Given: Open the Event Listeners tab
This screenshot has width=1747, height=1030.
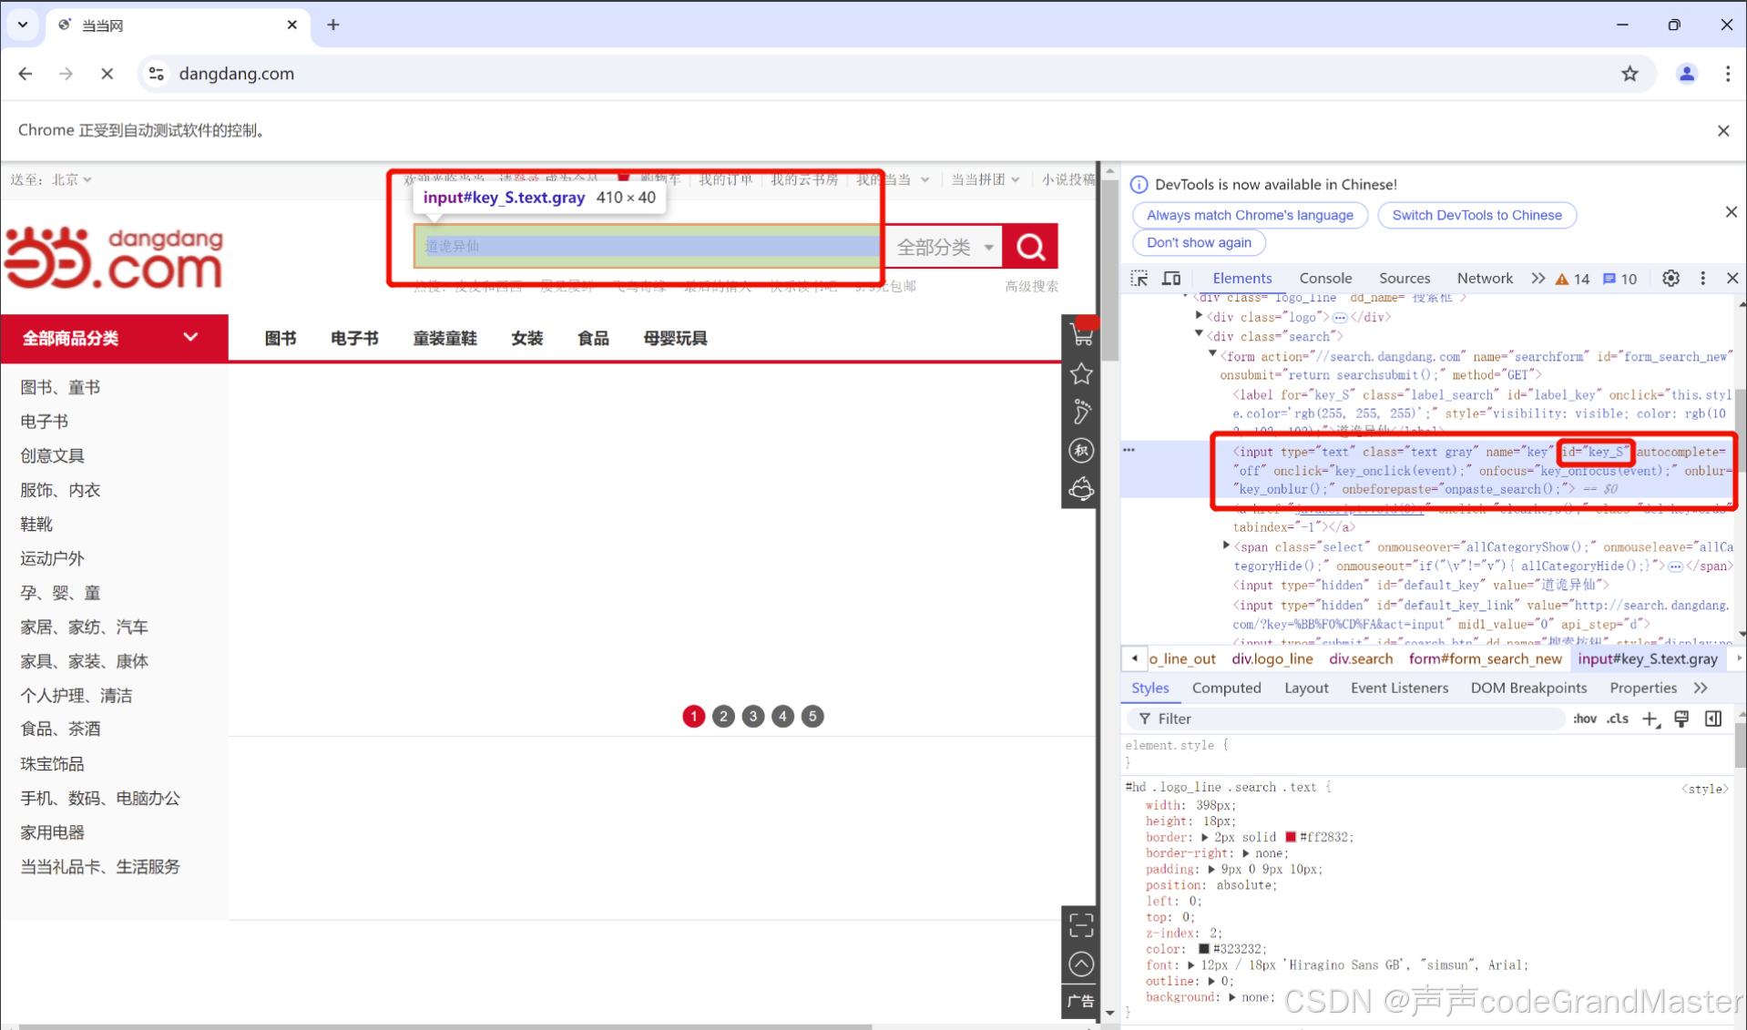Looking at the screenshot, I should pyautogui.click(x=1399, y=688).
